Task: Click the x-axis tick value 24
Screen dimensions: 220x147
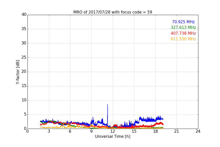Action: 198,131
